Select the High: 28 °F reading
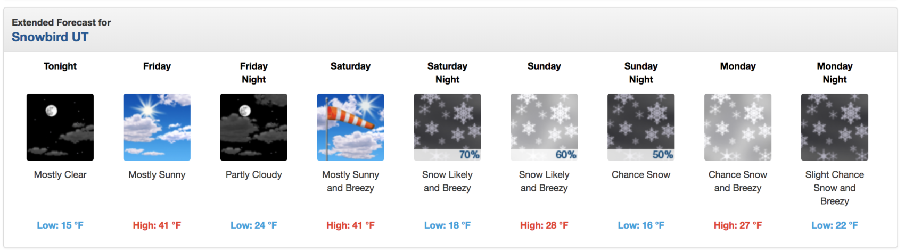 point(544,225)
